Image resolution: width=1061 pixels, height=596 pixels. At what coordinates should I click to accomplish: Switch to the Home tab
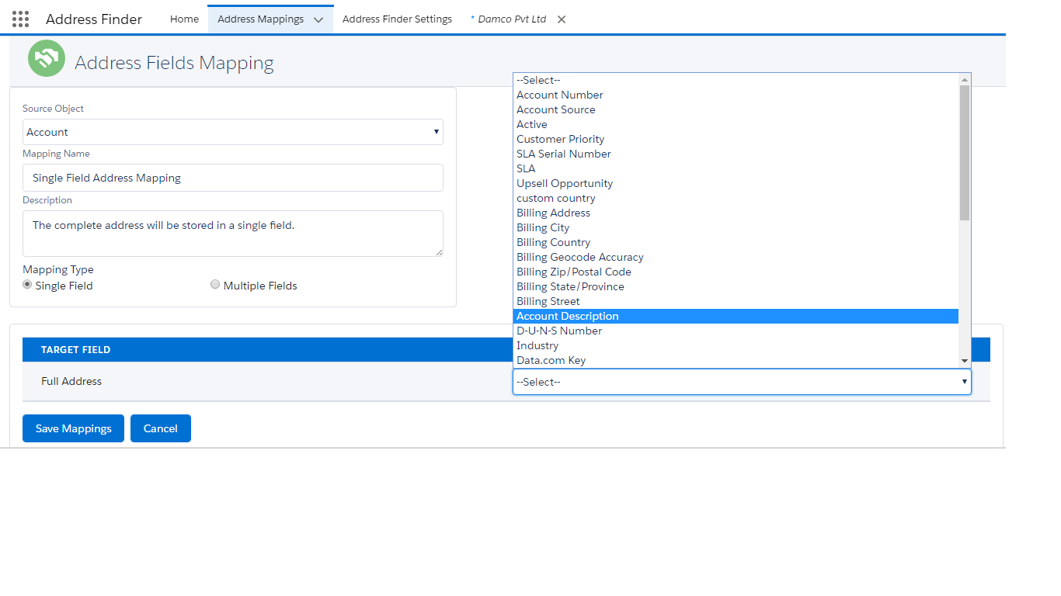pyautogui.click(x=184, y=18)
